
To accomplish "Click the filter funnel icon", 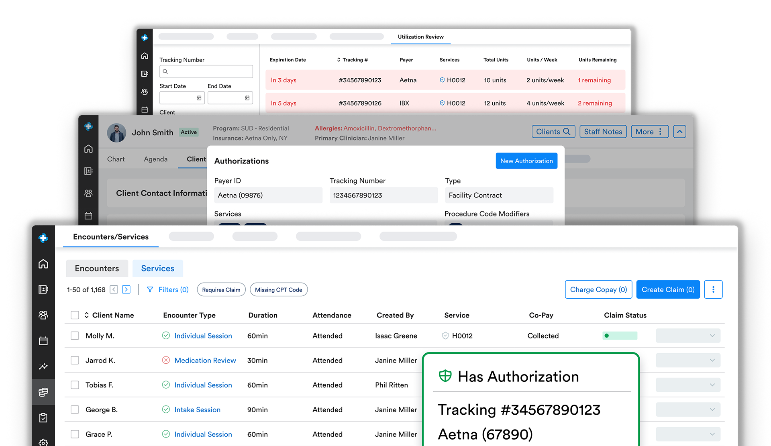I will [150, 289].
